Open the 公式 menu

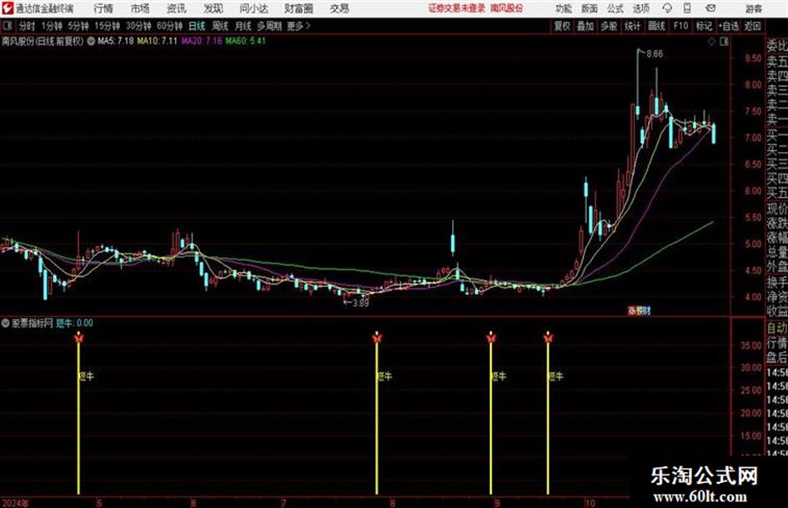click(615, 8)
